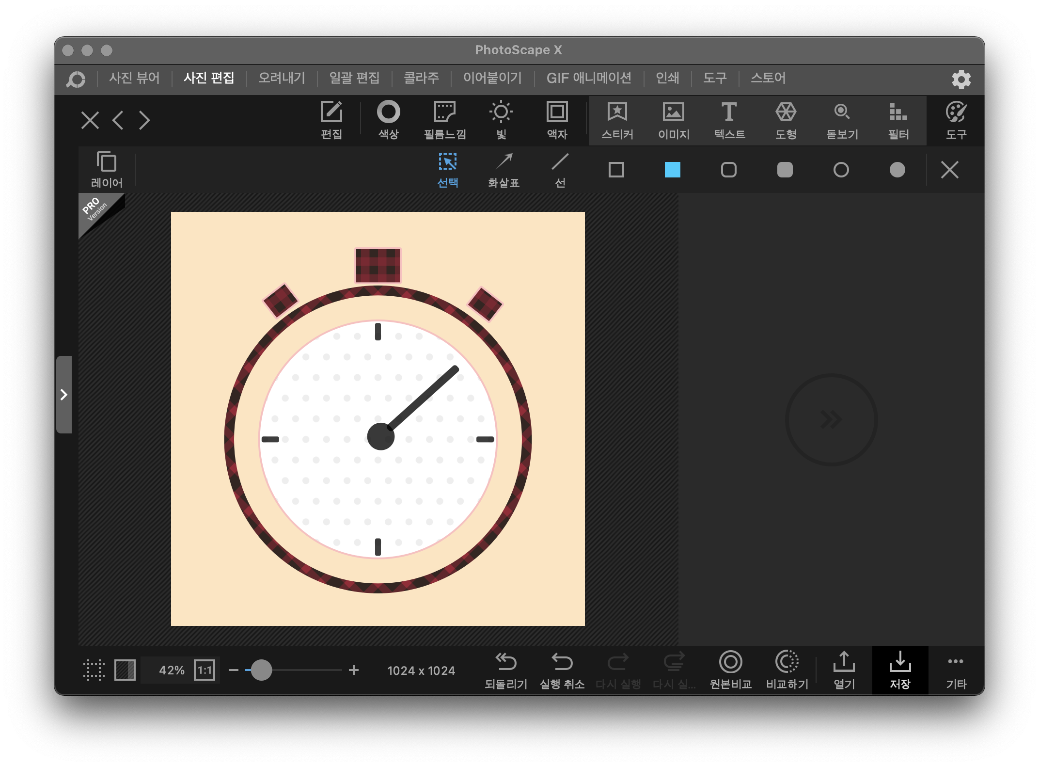Expand the left side panel chevron
The image size is (1039, 767).
click(64, 394)
